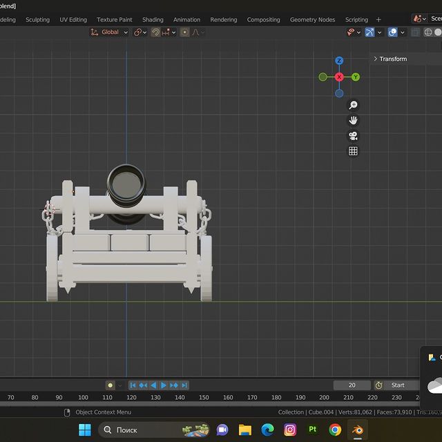The width and height of the screenshot is (442, 442).
Task: Switch to Shading workspace tab
Action: point(153,20)
